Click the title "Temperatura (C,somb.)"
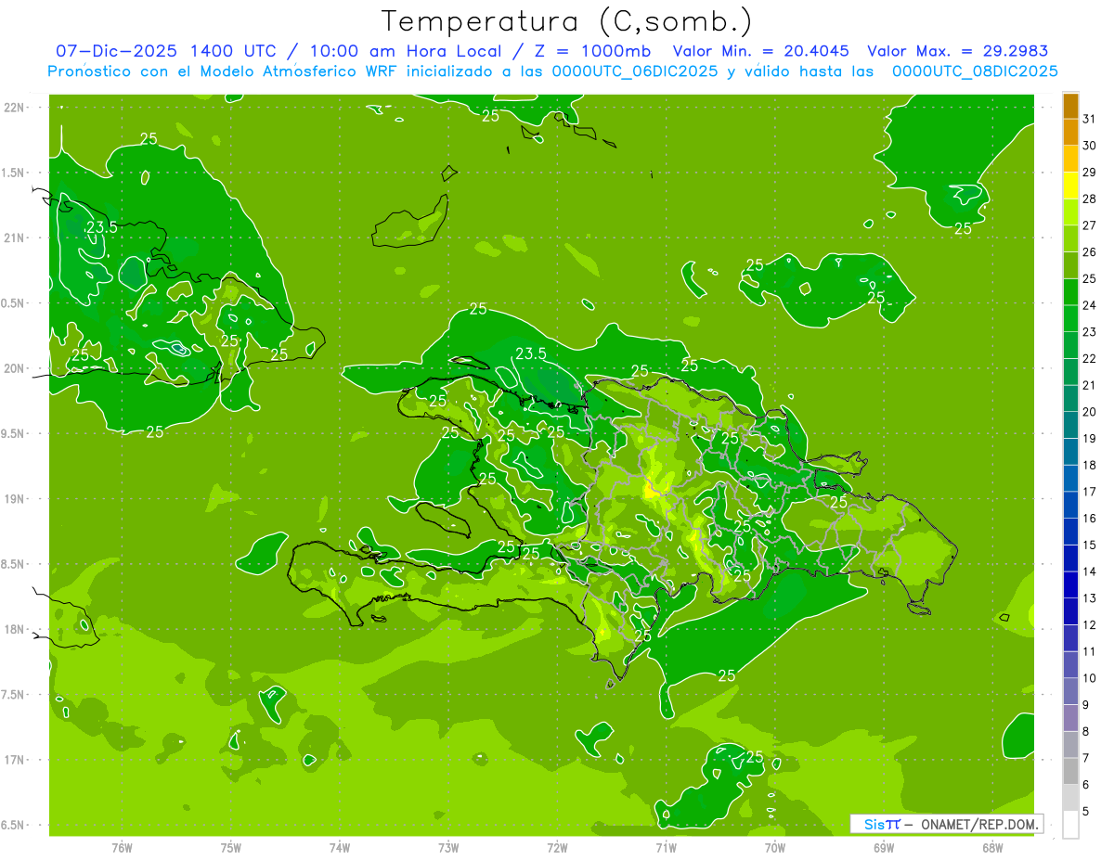 pyautogui.click(x=566, y=20)
